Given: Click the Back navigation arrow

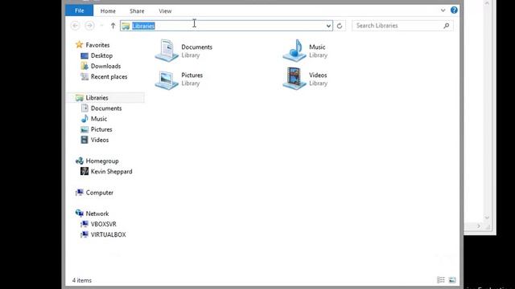Looking at the screenshot, I should coord(75,26).
